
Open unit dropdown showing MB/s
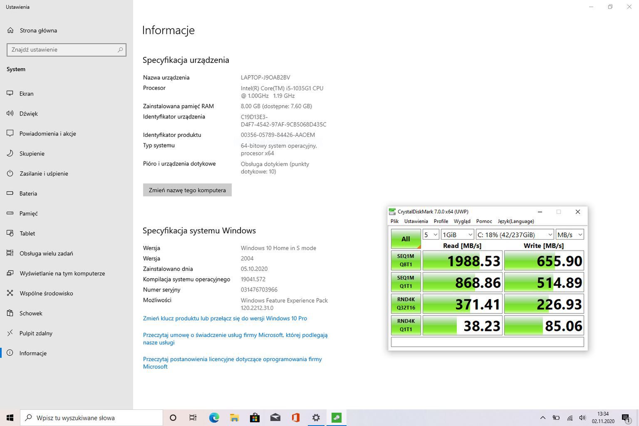[570, 235]
